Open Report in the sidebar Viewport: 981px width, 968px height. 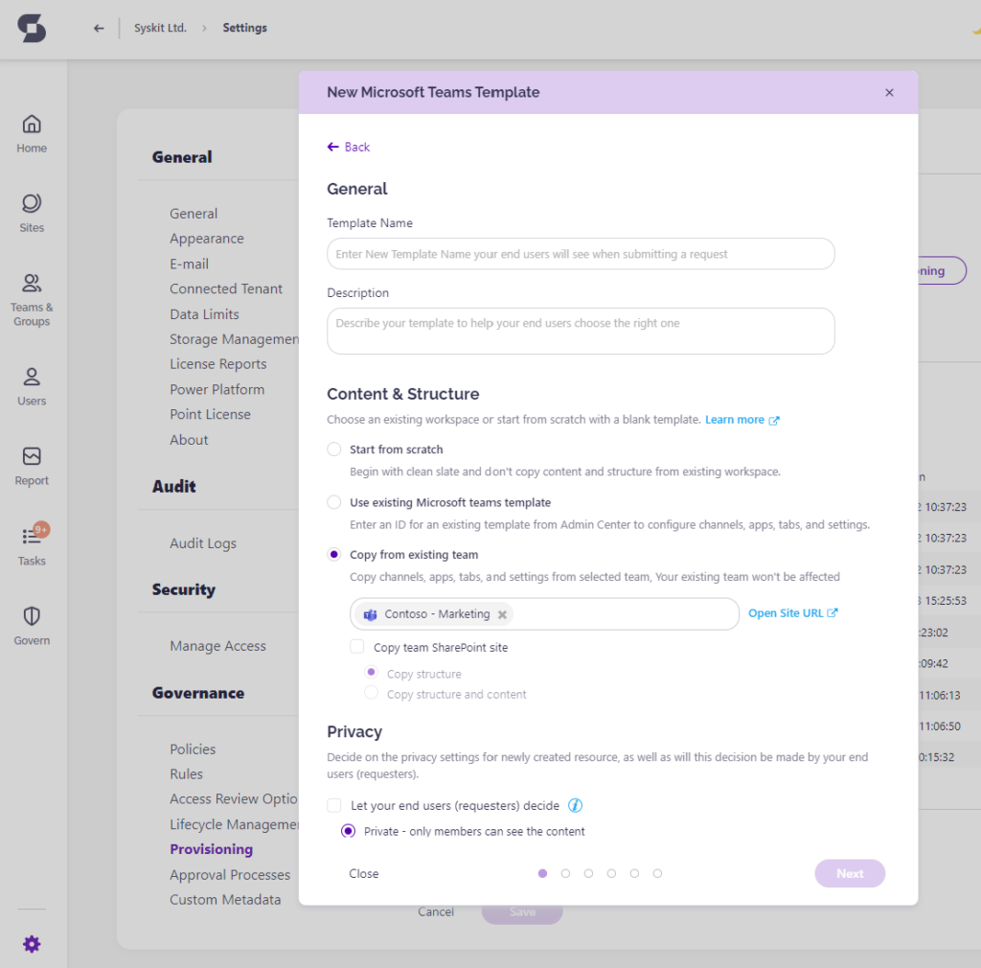(x=32, y=466)
